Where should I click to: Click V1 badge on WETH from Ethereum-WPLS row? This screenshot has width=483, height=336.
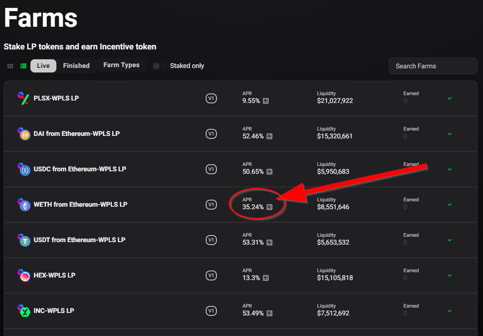point(211,205)
